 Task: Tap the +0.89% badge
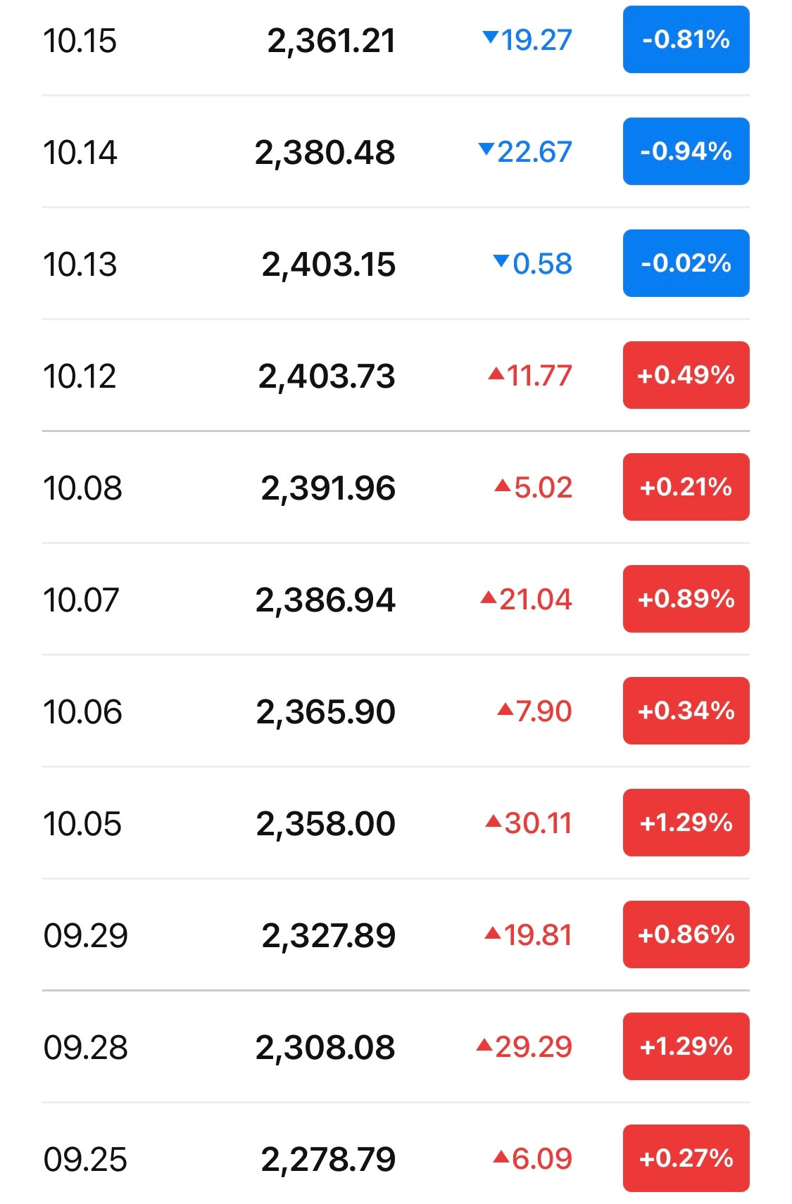point(686,599)
